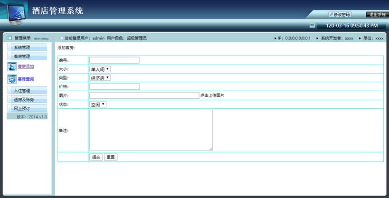Open the 网上预订 menu section
This screenshot has height=198, width=389.
pyautogui.click(x=27, y=109)
